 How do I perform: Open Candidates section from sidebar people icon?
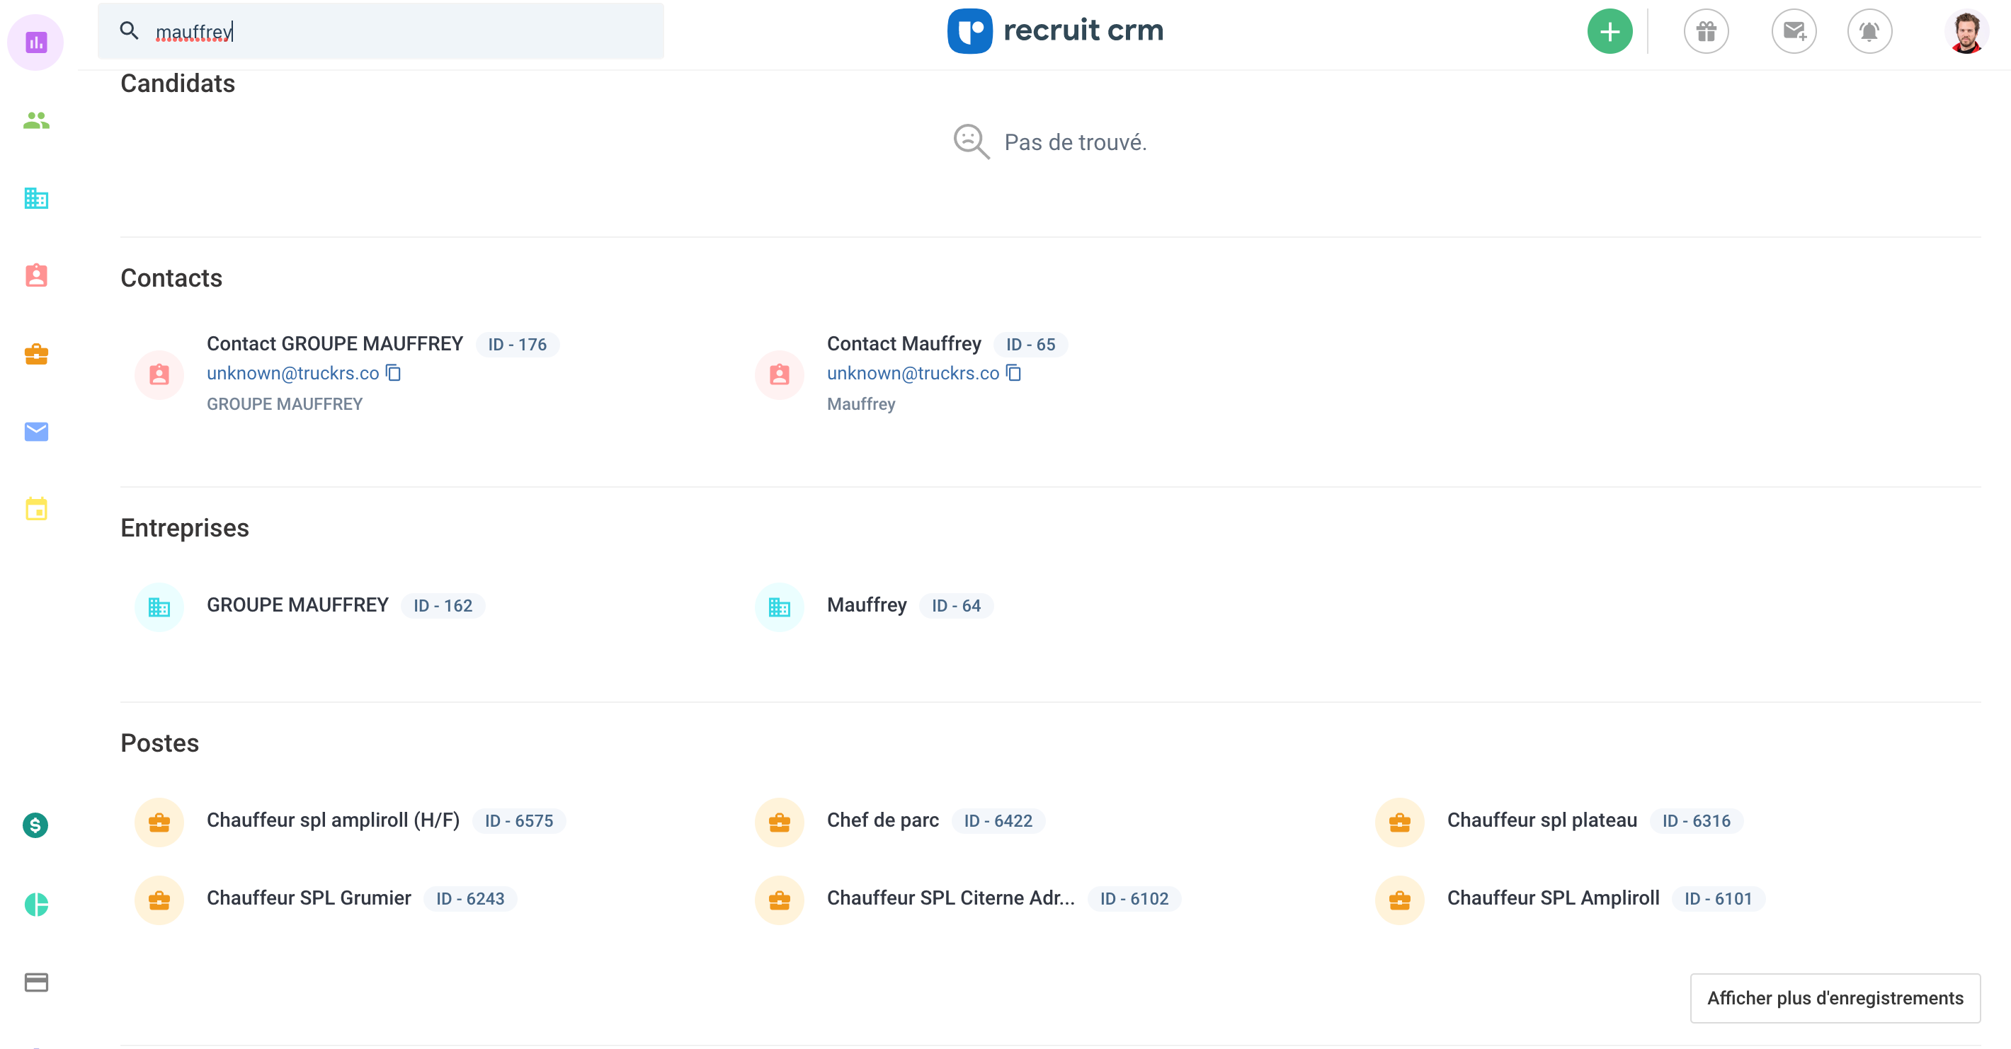pos(36,120)
